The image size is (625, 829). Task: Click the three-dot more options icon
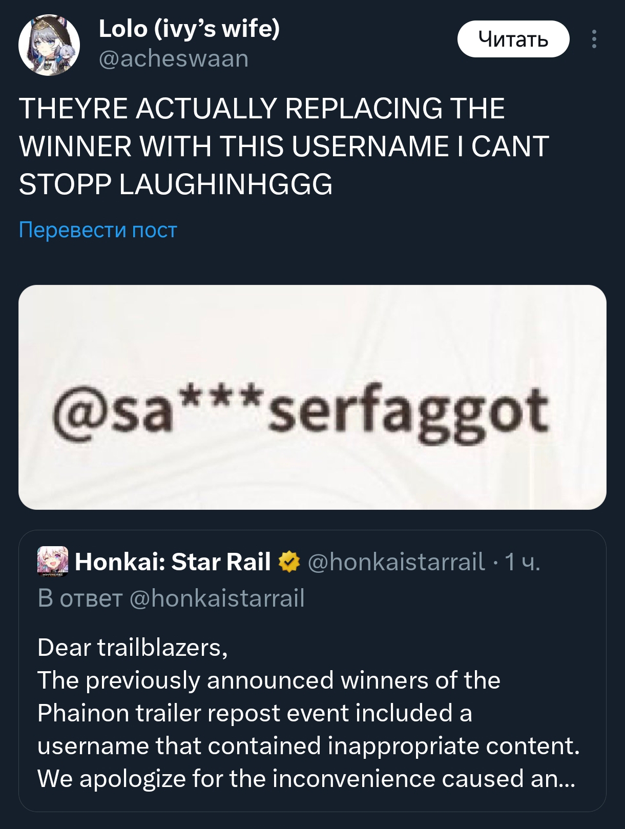(x=594, y=39)
